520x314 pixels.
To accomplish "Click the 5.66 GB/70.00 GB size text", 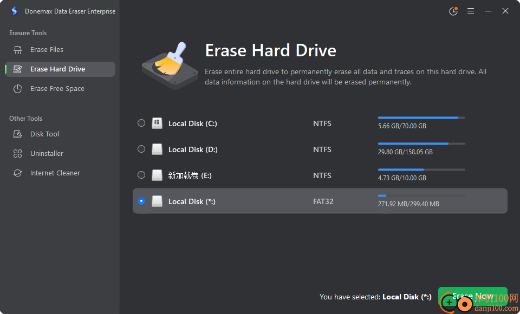I will (x=402, y=126).
